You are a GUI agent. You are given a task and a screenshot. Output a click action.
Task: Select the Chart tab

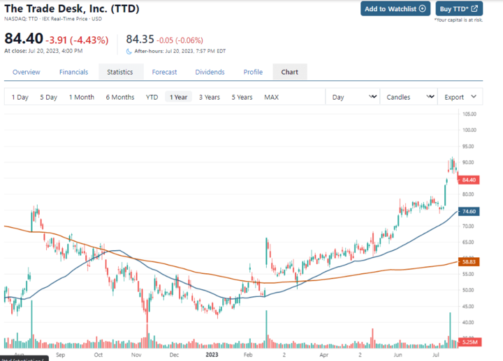(x=290, y=72)
